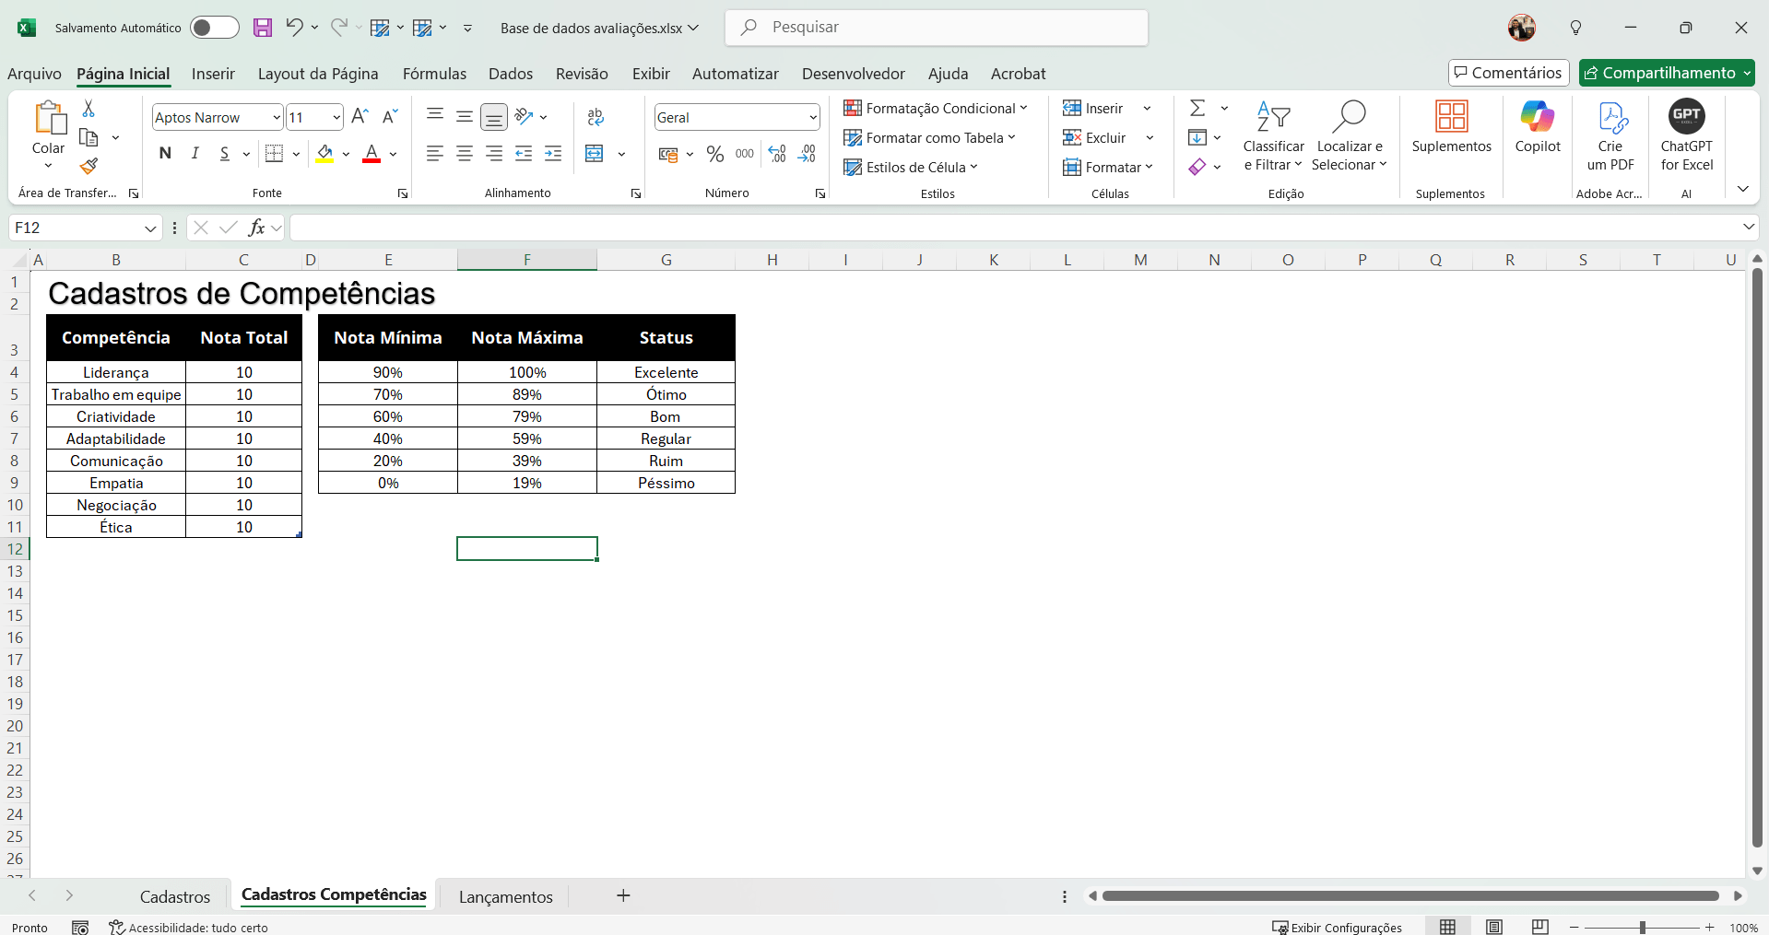Switch to the Lançamentos sheet tab

(505, 896)
